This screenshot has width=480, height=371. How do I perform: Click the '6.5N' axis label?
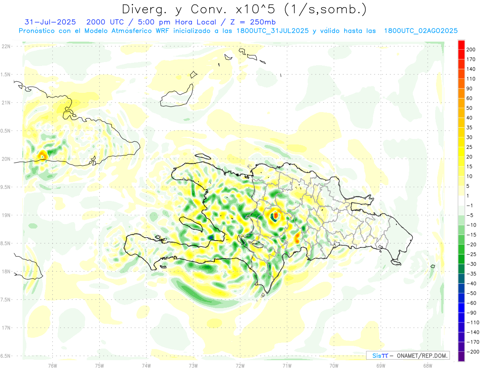pos(6,356)
